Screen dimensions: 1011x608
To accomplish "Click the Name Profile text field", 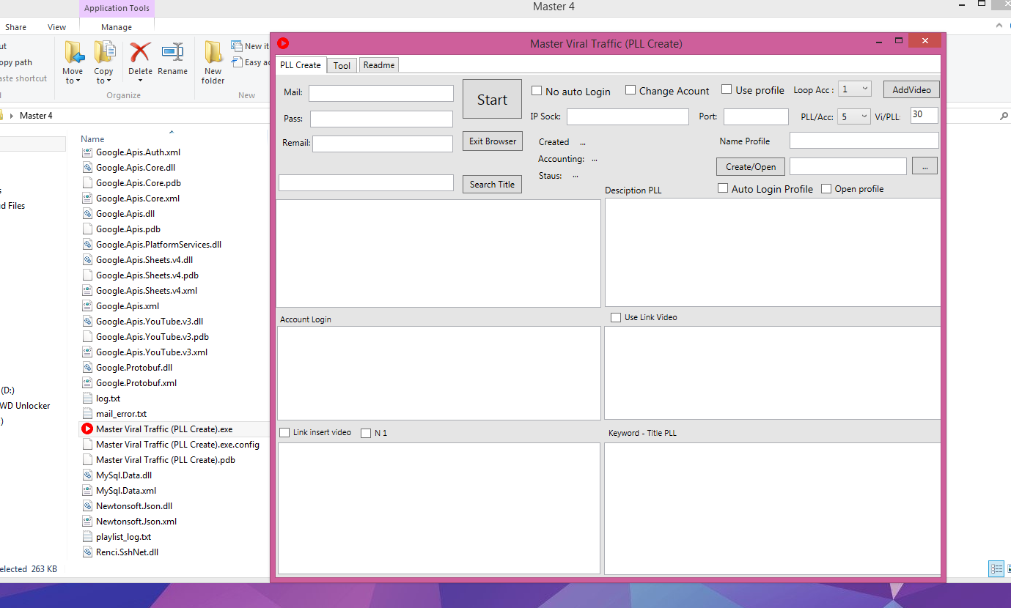I will coord(864,140).
